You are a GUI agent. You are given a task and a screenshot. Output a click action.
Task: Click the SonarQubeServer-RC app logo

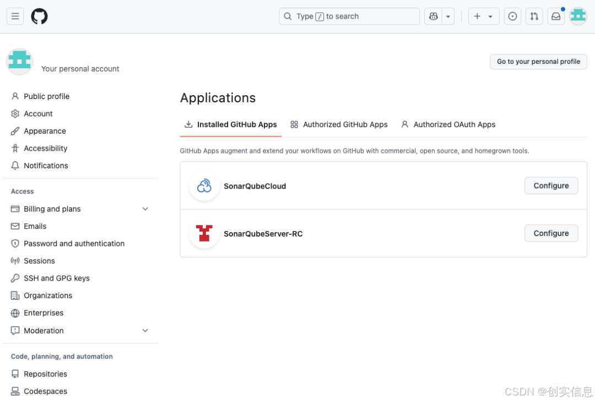pos(204,233)
